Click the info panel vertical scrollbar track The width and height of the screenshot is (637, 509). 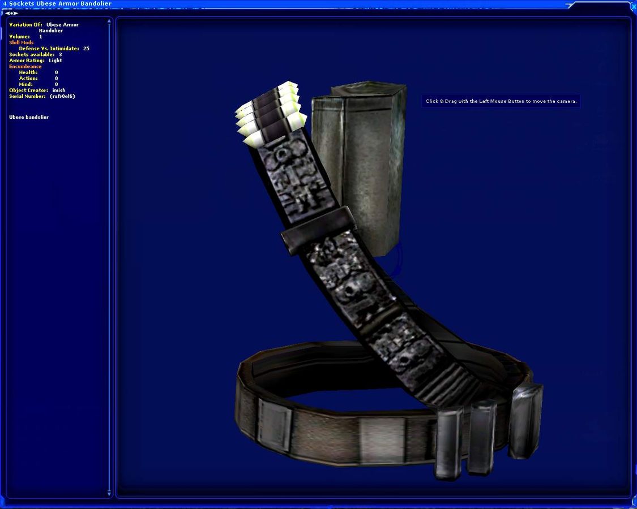[x=109, y=255]
